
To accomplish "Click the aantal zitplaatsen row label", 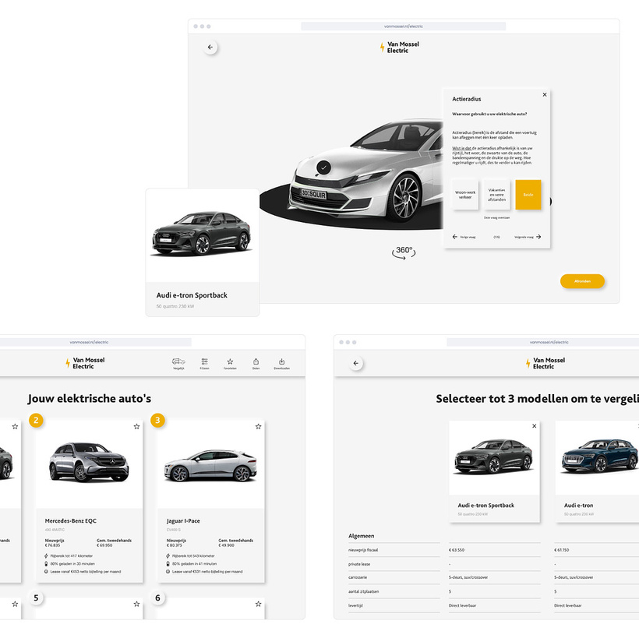I will [x=363, y=591].
